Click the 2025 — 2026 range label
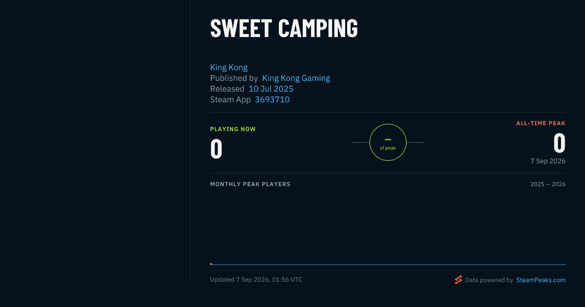Screen dimensions: 585x307 (548, 184)
